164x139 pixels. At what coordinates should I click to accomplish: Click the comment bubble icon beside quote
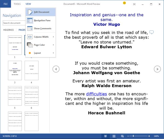(151, 32)
